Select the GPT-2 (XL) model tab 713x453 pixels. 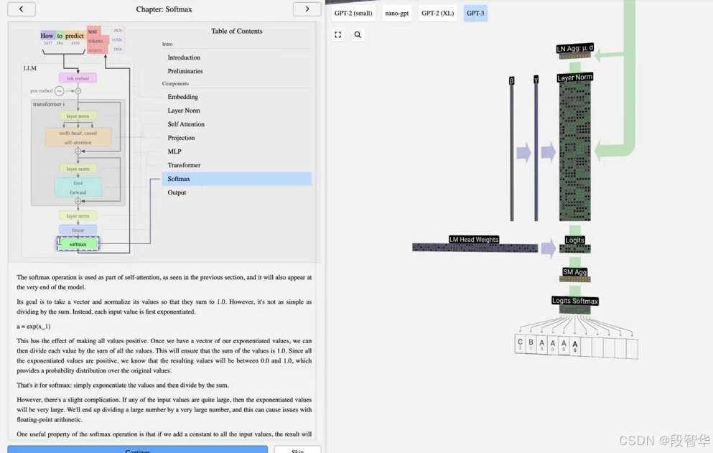coord(437,13)
